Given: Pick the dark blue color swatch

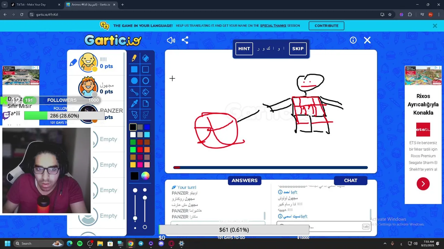Looking at the screenshot, I should click(x=147, y=127).
